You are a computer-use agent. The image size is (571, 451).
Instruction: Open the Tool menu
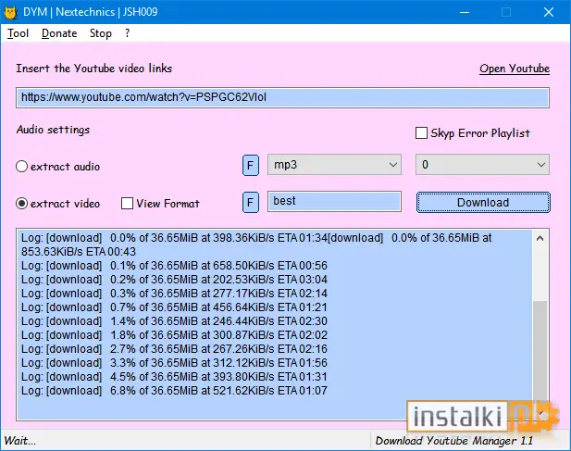[x=18, y=33]
